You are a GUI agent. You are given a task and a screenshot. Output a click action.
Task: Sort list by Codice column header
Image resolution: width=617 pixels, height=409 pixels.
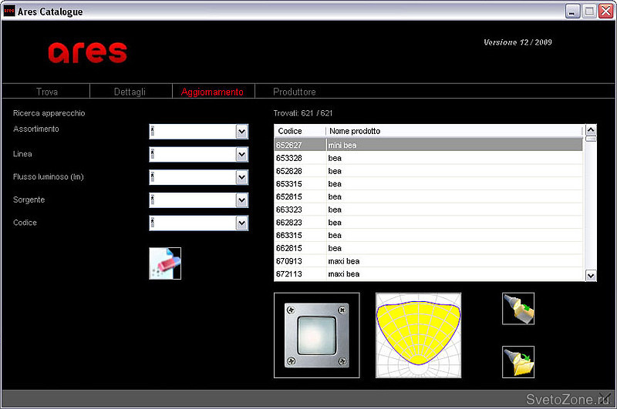299,131
